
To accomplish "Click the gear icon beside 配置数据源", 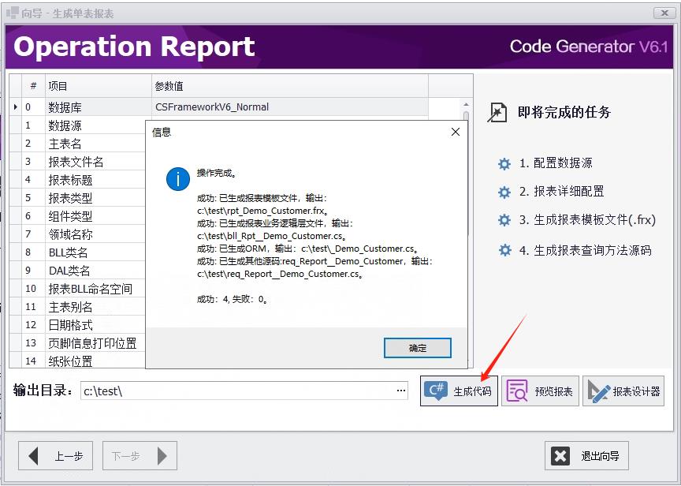I will pos(504,164).
